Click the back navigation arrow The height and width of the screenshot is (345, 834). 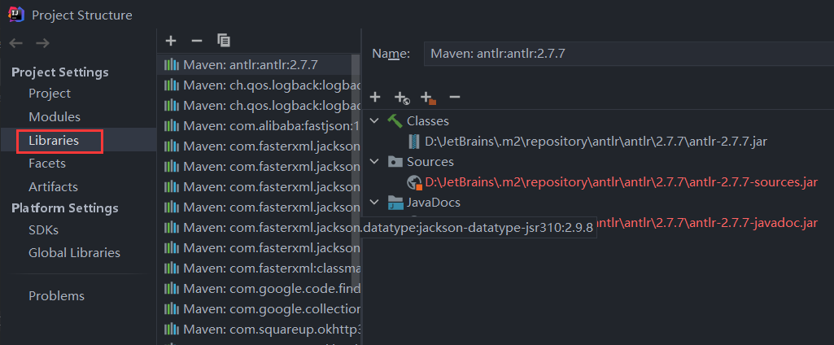[x=16, y=44]
